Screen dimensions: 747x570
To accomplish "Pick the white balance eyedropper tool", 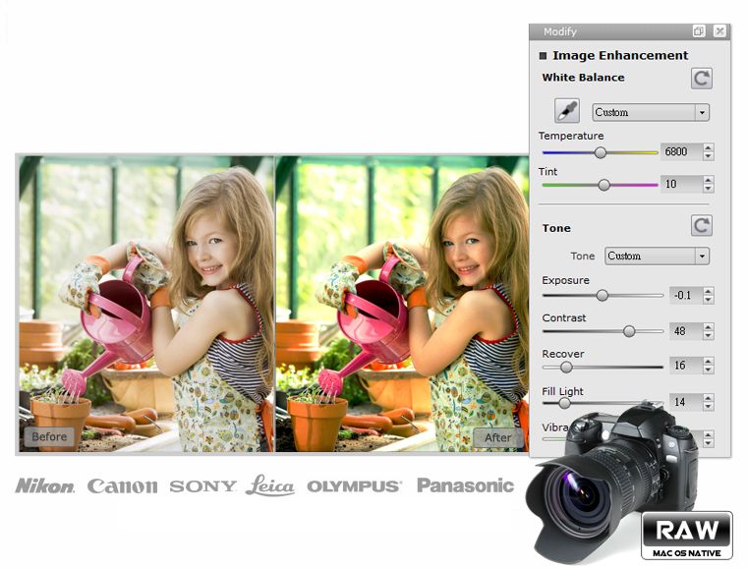I will pos(567,111).
